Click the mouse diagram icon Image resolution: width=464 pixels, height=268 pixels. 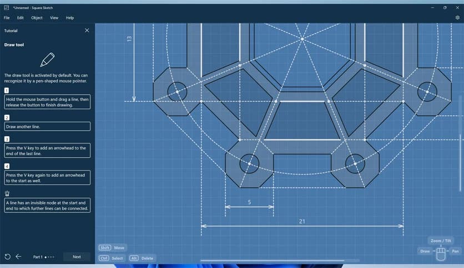pos(441,254)
